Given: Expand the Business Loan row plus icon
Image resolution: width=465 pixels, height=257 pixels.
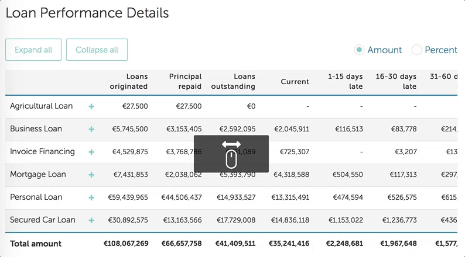Looking at the screenshot, I should point(91,129).
